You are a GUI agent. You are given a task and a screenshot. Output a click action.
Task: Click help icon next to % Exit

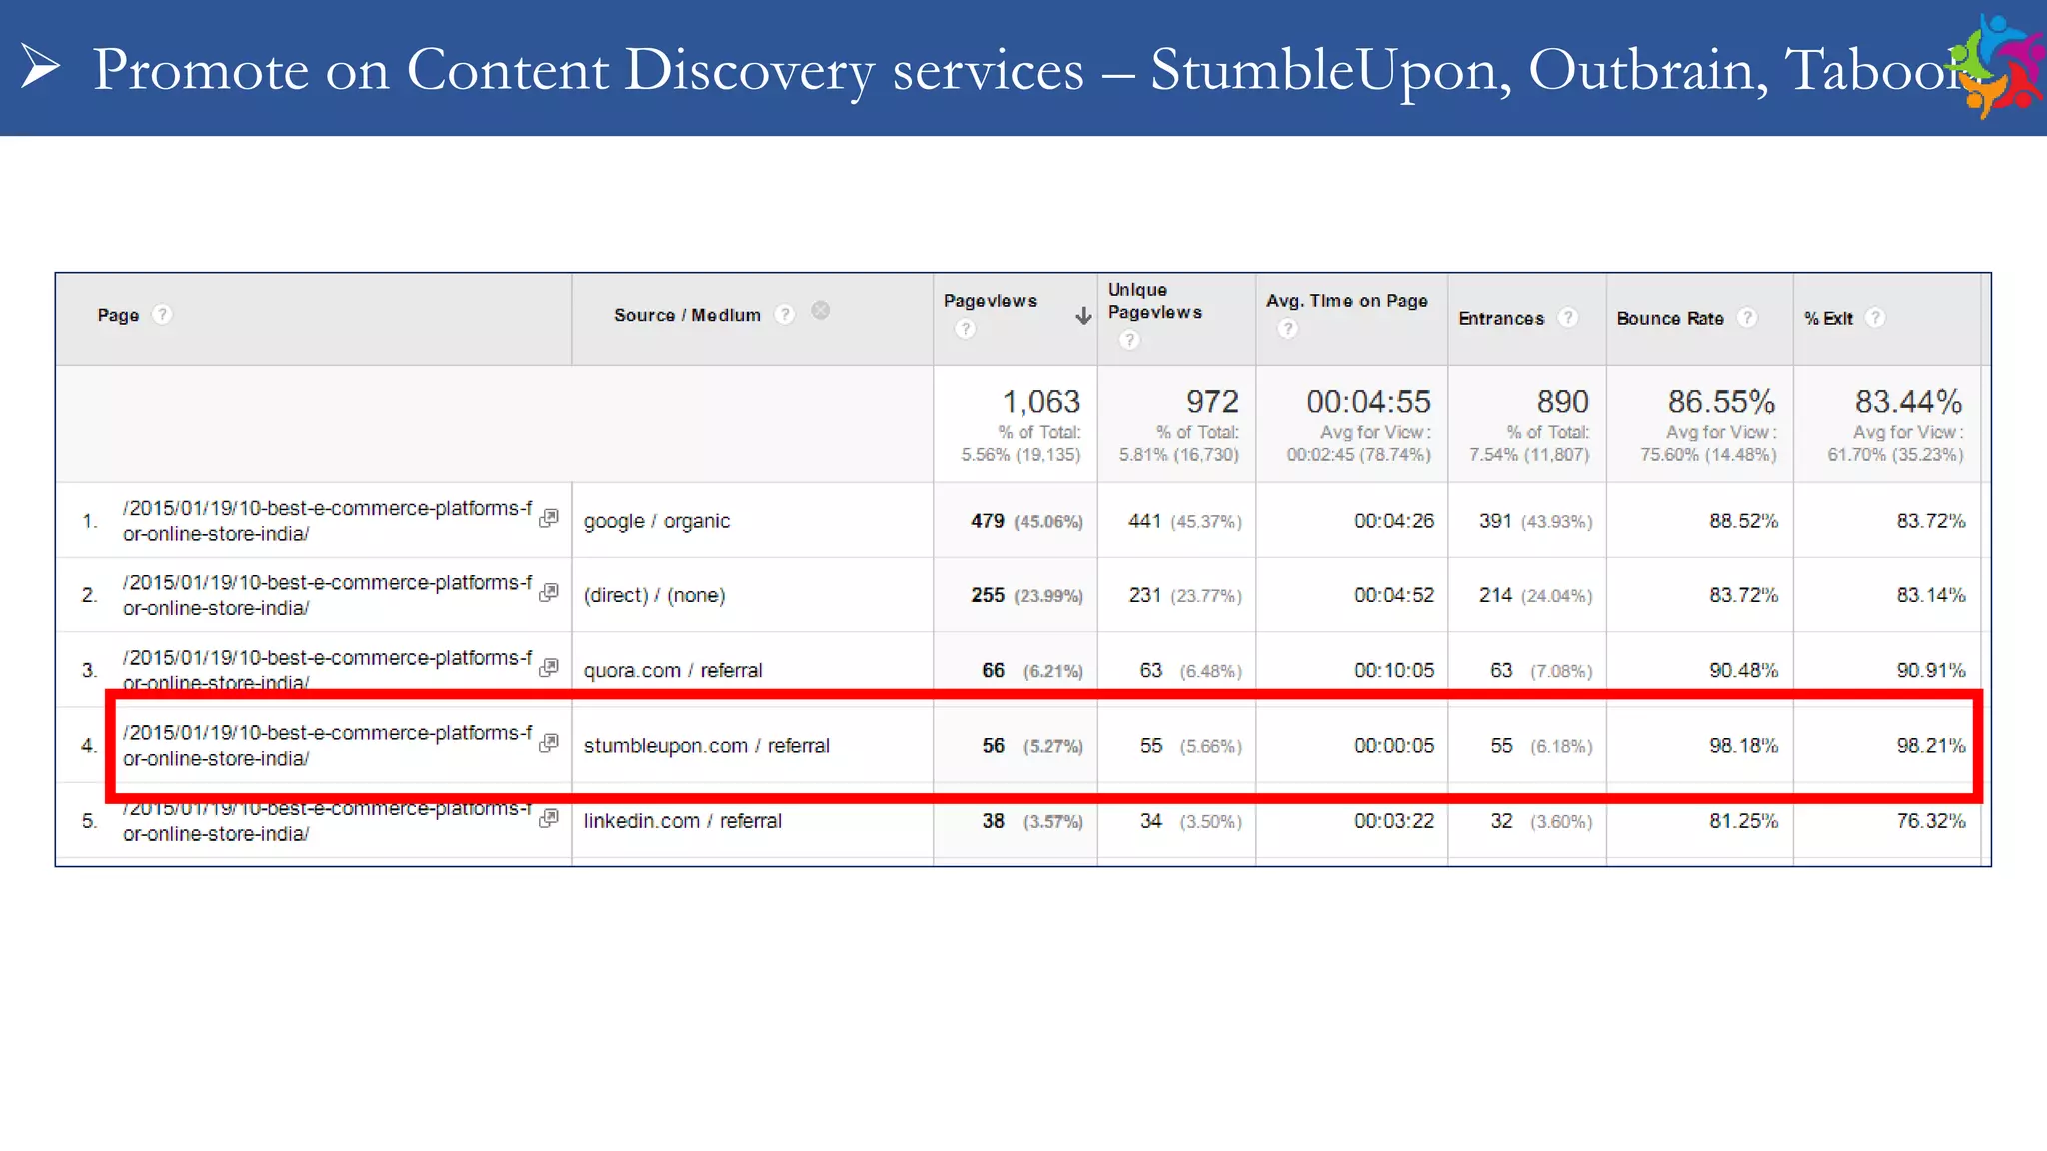(1876, 318)
